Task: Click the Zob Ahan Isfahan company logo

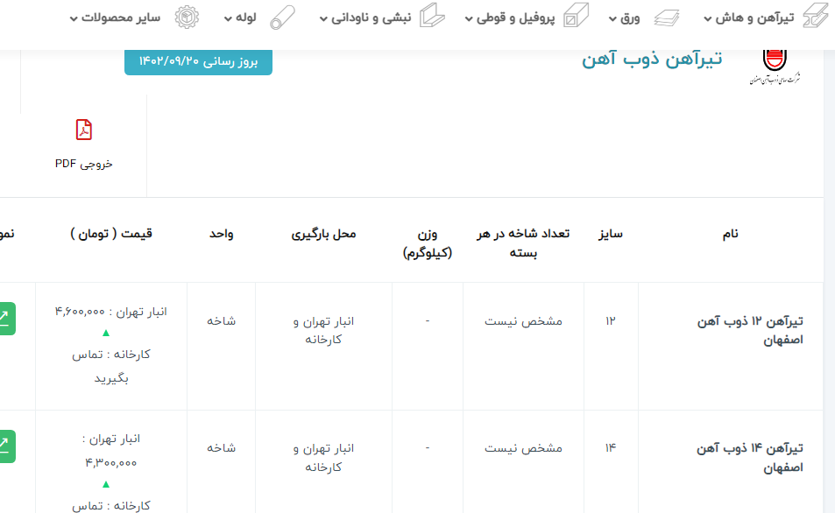Action: coord(775,65)
